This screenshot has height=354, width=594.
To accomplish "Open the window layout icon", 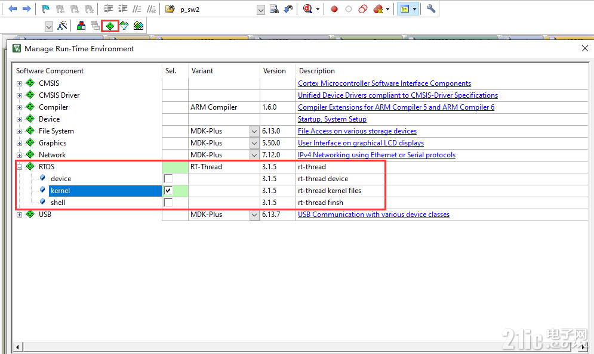I will click(405, 9).
